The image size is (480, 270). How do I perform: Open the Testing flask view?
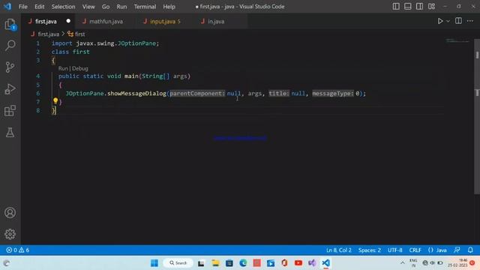pyautogui.click(x=10, y=133)
